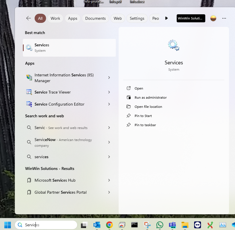Switch to the Web filter tab
235x230 pixels.
[118, 18]
